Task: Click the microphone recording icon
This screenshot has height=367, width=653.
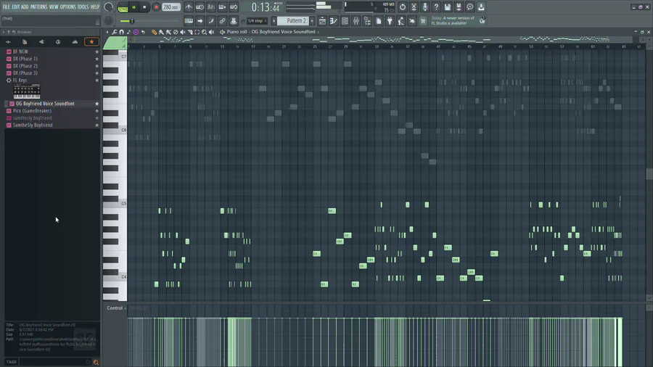Action: tap(424, 7)
